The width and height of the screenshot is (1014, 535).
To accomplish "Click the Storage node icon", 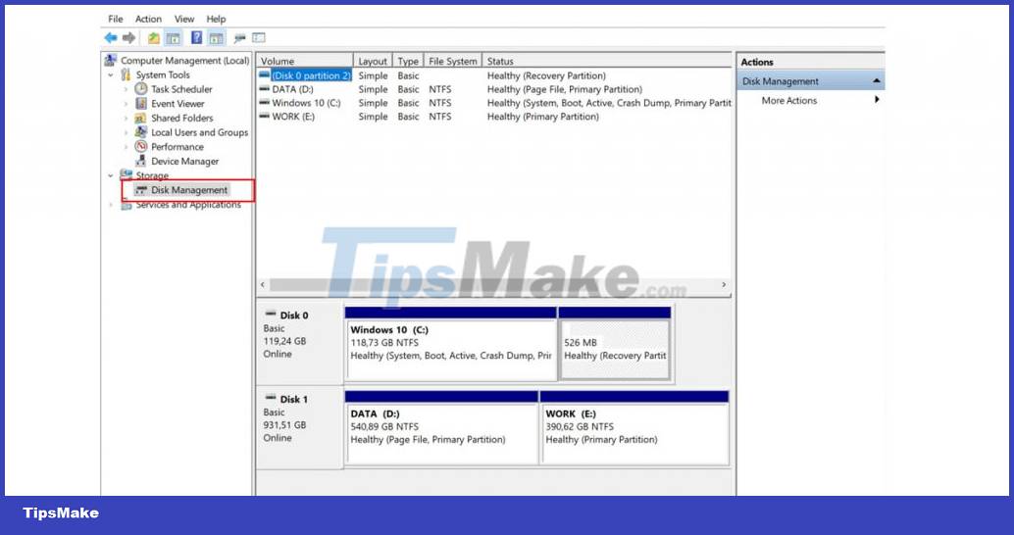I will pyautogui.click(x=127, y=175).
